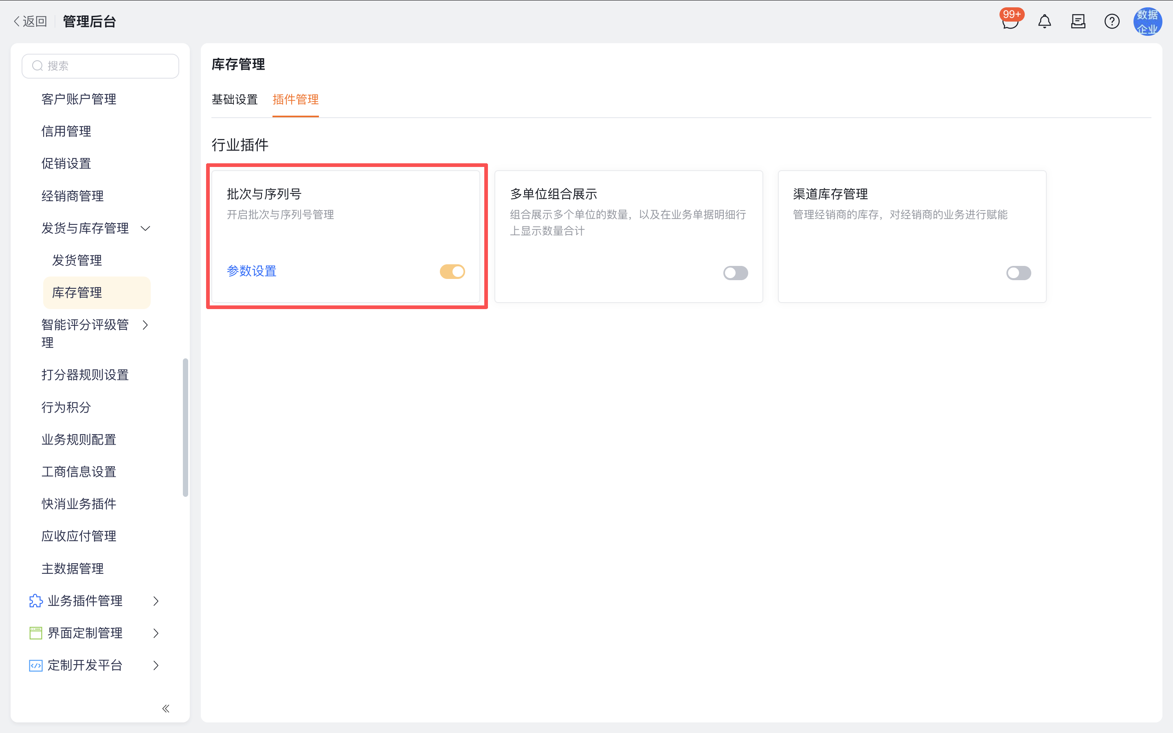Open the 数据企业 user avatar

pos(1147,21)
